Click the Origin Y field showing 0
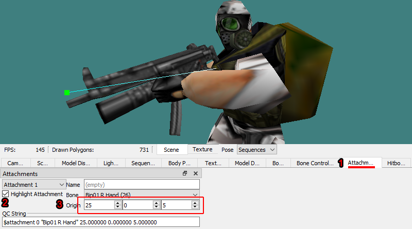412x229 pixels. (x=138, y=205)
